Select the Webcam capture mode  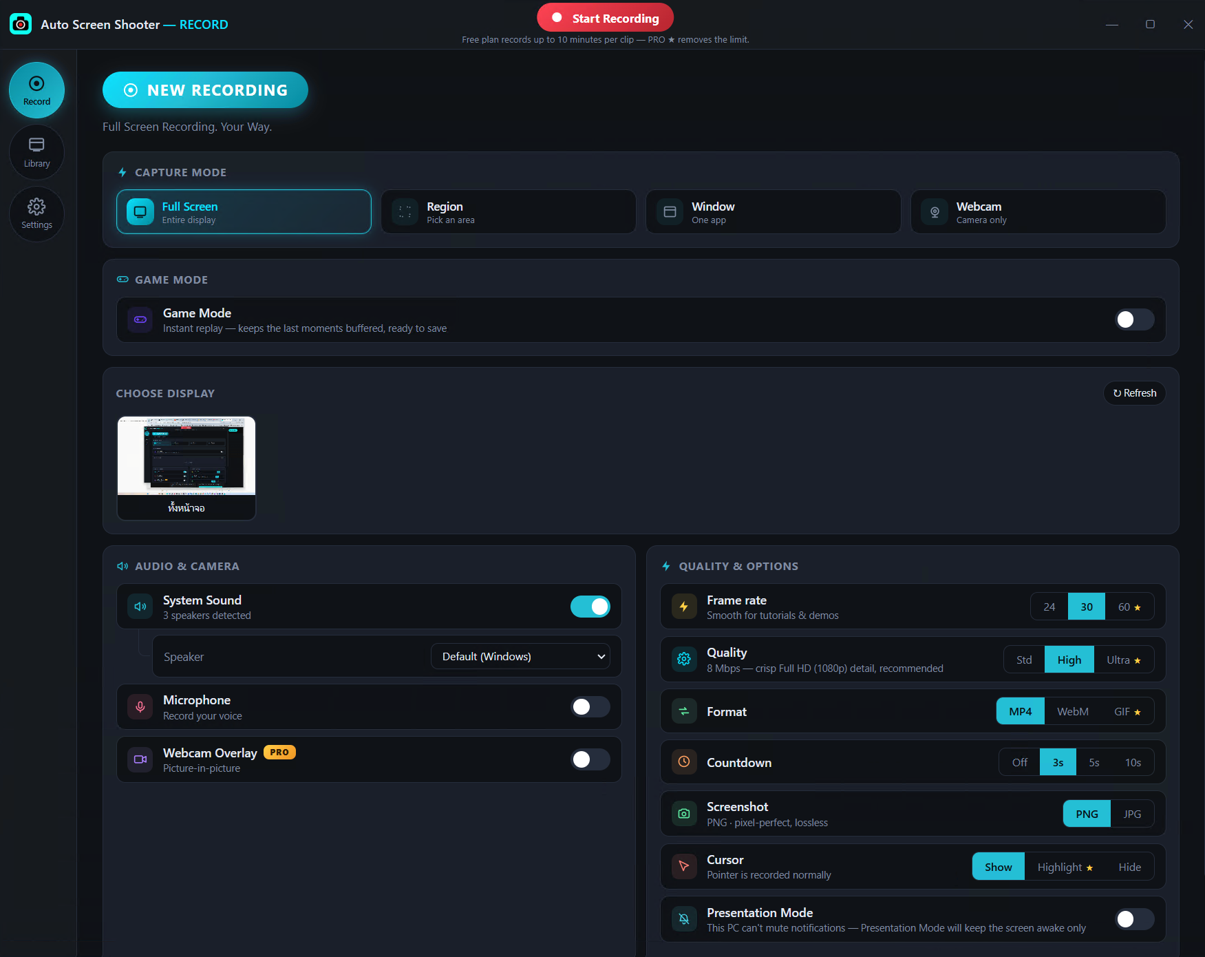pyautogui.click(x=1038, y=212)
